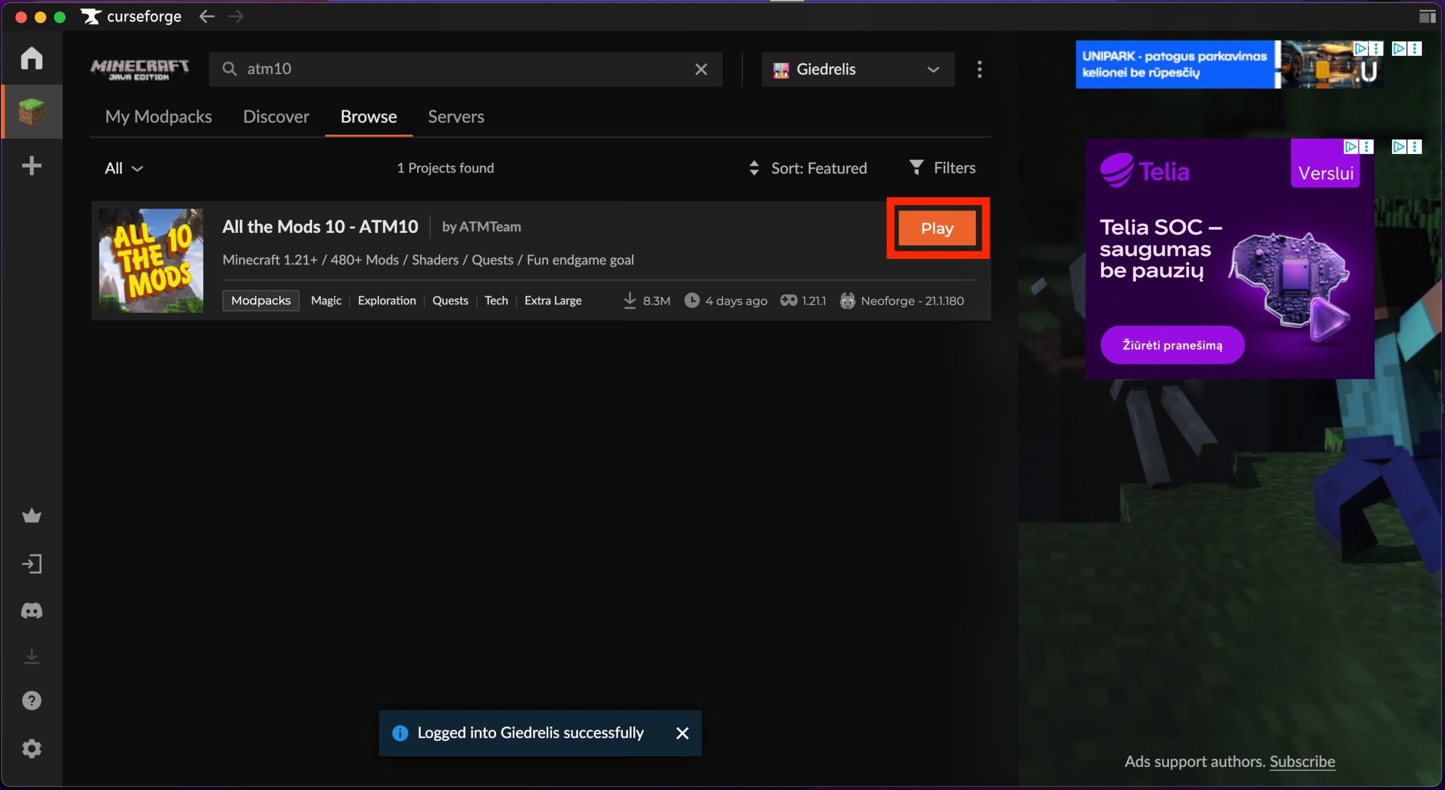The height and width of the screenshot is (790, 1445).
Task: Open the CurseForge home sidebar icon
Action: point(32,58)
